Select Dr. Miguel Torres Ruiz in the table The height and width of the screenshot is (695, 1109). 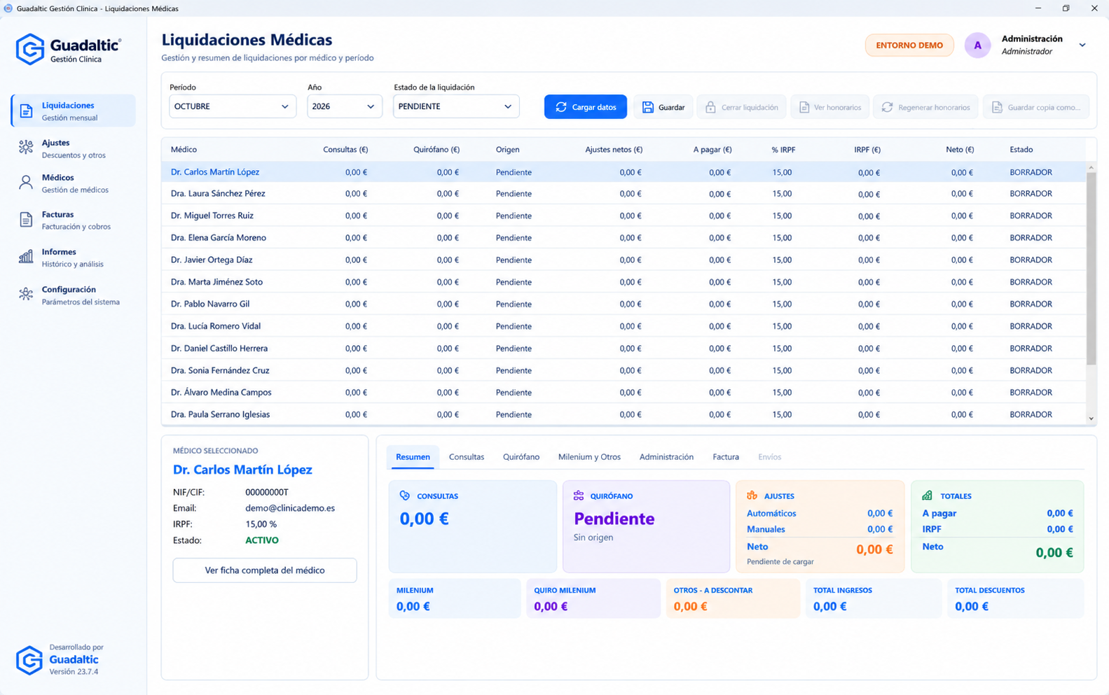624,216
